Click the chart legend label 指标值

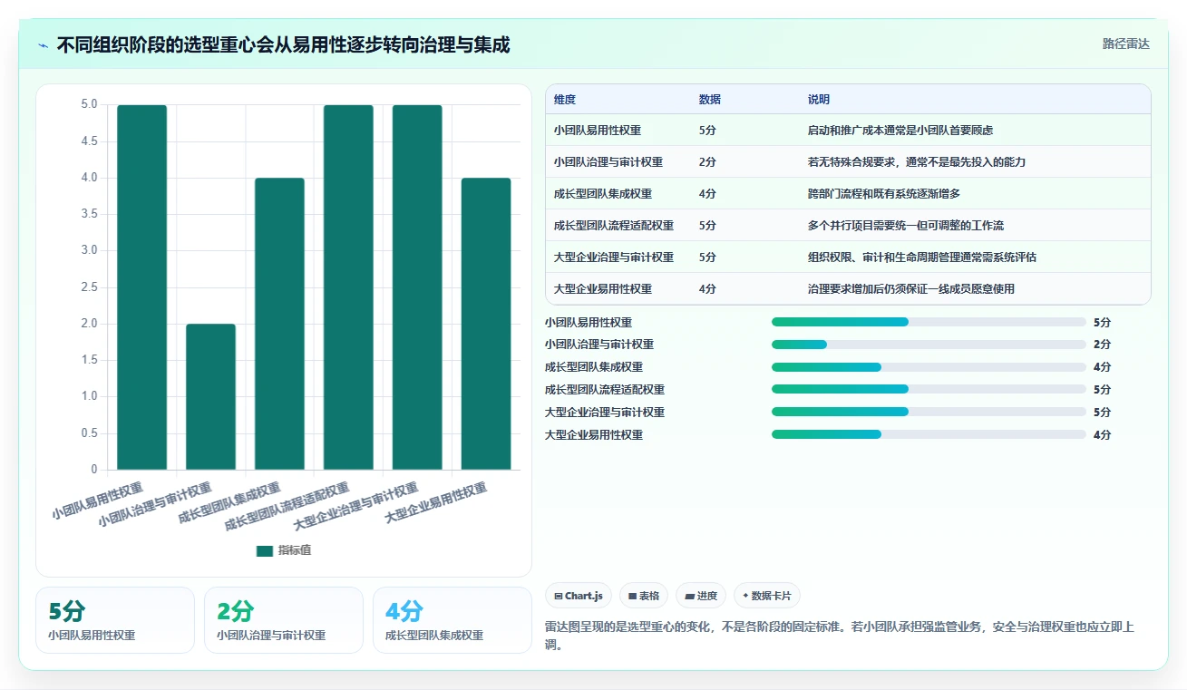point(295,550)
